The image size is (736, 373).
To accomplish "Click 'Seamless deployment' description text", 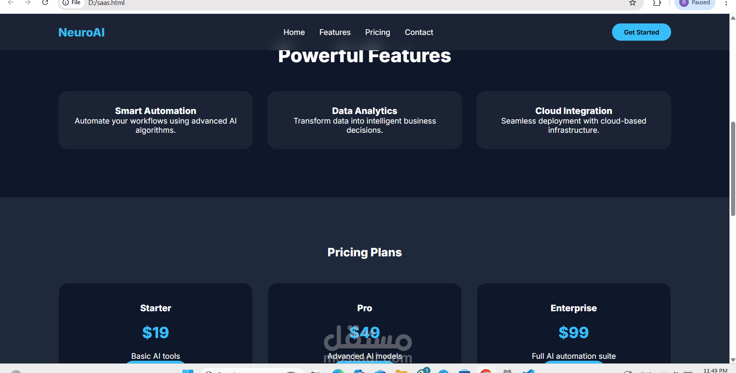I will [x=574, y=125].
